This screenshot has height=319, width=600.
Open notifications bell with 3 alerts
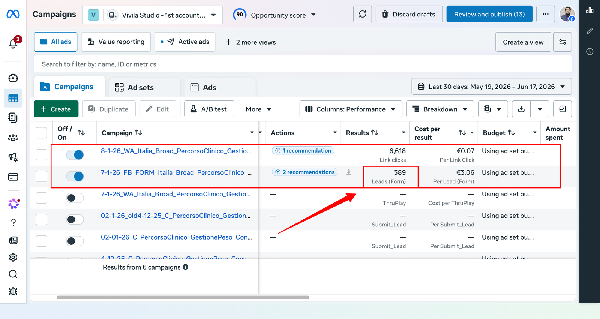[x=13, y=43]
